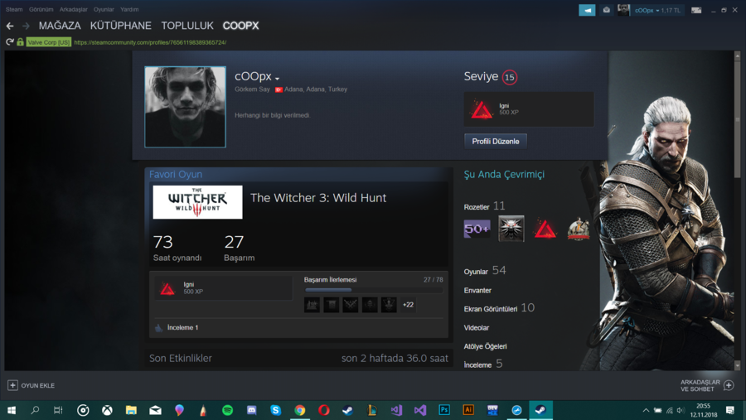This screenshot has height=420, width=746.
Task: Click the large profile avatar picture
Action: pyautogui.click(x=185, y=107)
